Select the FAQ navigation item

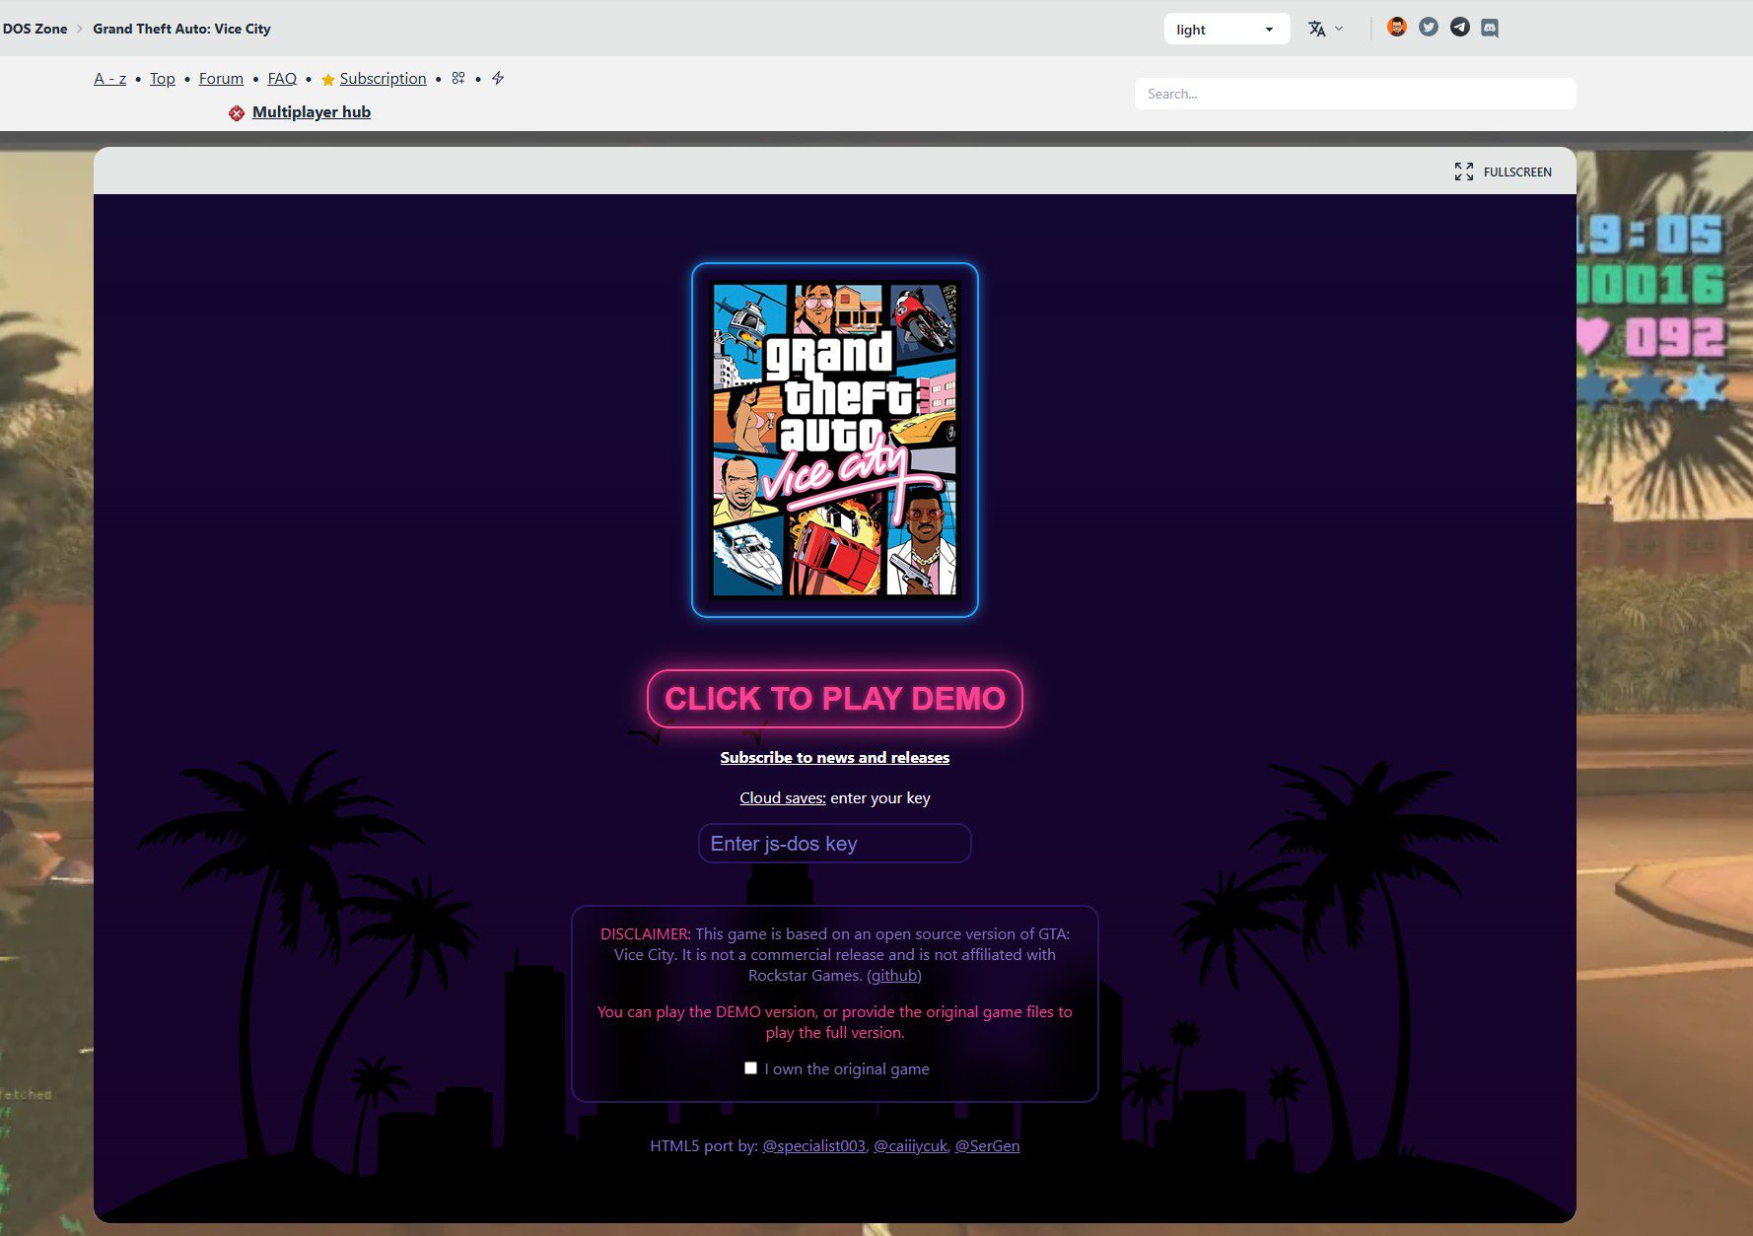[x=281, y=78]
